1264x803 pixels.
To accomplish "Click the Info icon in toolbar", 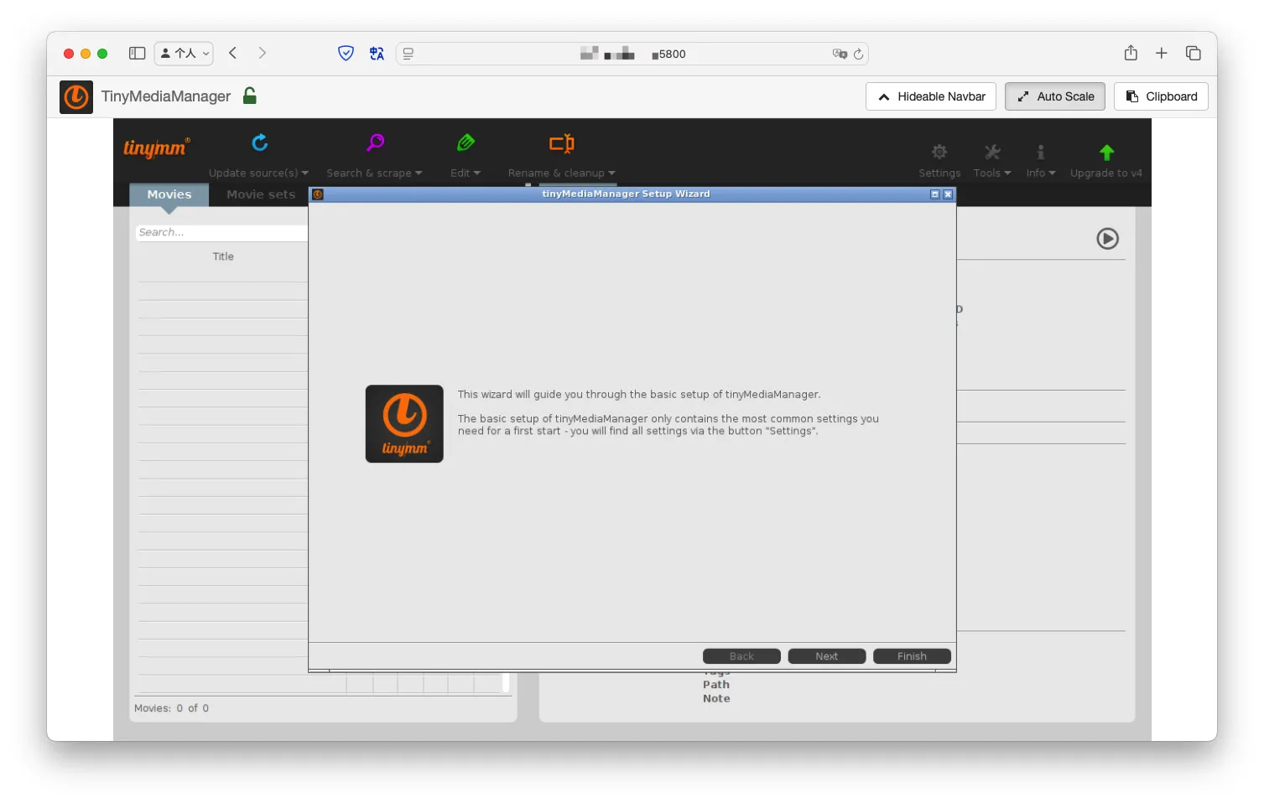I will [1040, 152].
